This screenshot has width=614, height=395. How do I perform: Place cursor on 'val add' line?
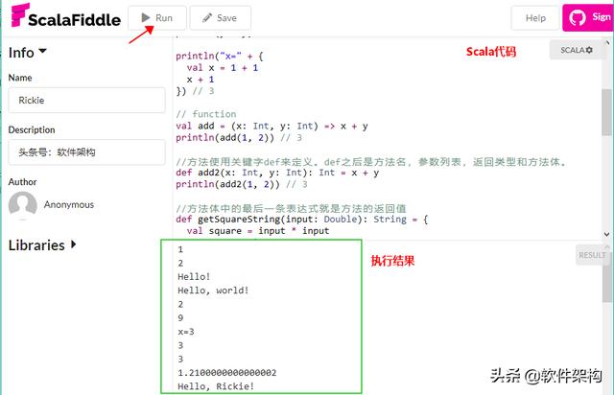(x=272, y=126)
